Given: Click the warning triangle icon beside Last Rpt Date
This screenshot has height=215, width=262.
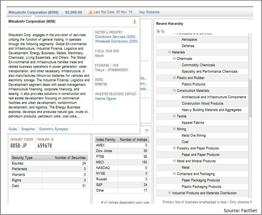Looking at the screenshot, I should [91, 12].
